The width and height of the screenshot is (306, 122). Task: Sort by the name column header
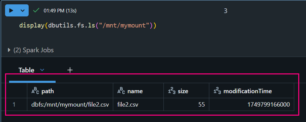[139, 91]
